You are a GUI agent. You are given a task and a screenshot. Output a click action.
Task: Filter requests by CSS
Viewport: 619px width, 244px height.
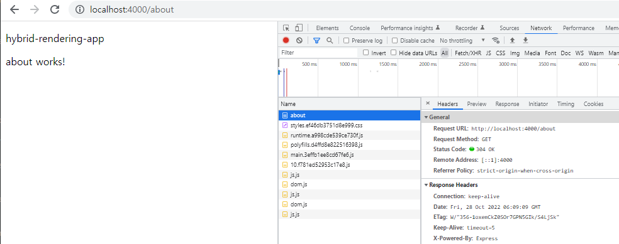click(x=501, y=53)
